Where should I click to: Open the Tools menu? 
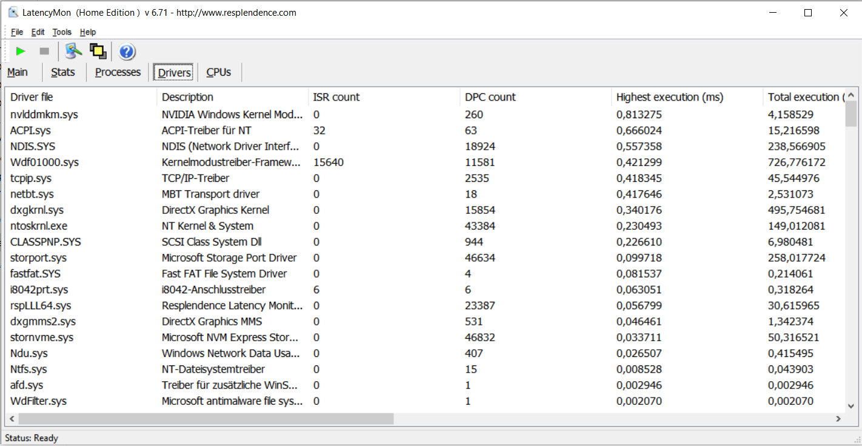pyautogui.click(x=62, y=32)
